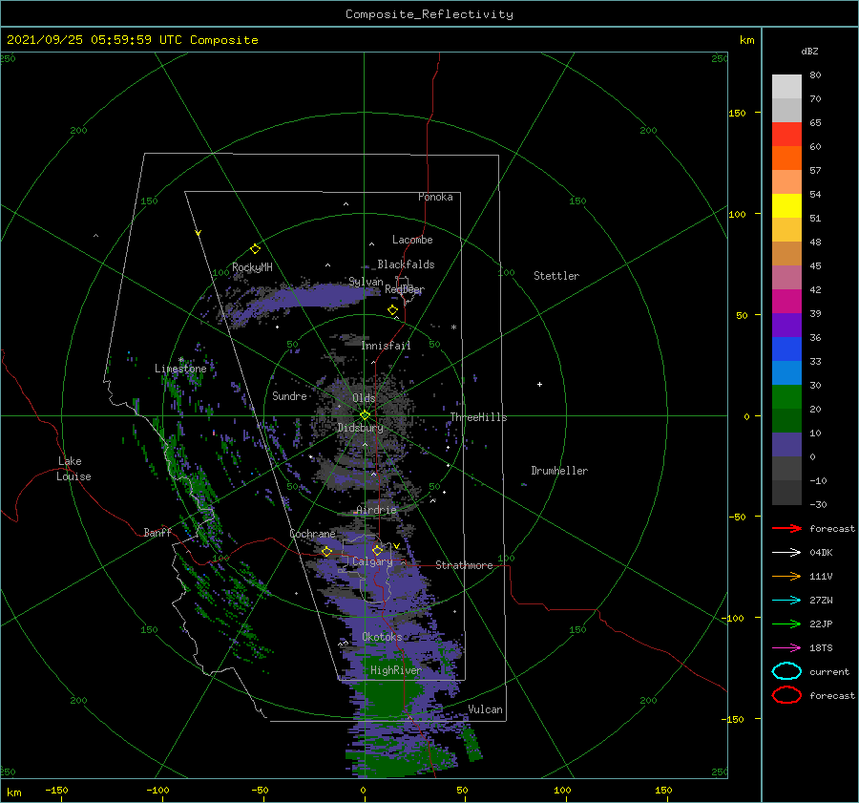The image size is (859, 803).
Task: Click the Sundre label
Action: point(289,395)
